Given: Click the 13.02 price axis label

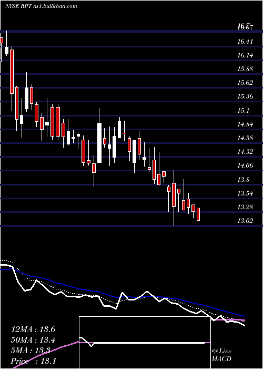Looking at the screenshot, I should (246, 221).
